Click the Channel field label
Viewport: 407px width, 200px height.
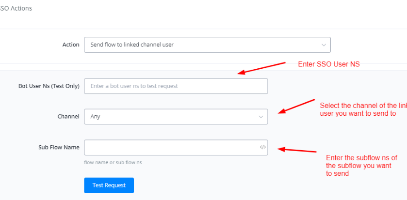click(68, 116)
